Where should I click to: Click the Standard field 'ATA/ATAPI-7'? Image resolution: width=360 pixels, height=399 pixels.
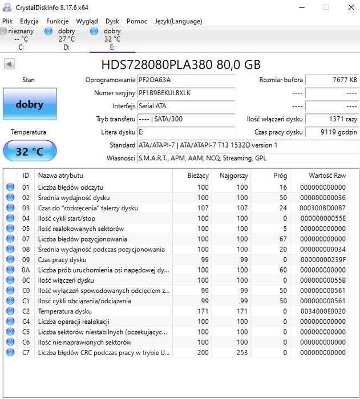coord(248,145)
